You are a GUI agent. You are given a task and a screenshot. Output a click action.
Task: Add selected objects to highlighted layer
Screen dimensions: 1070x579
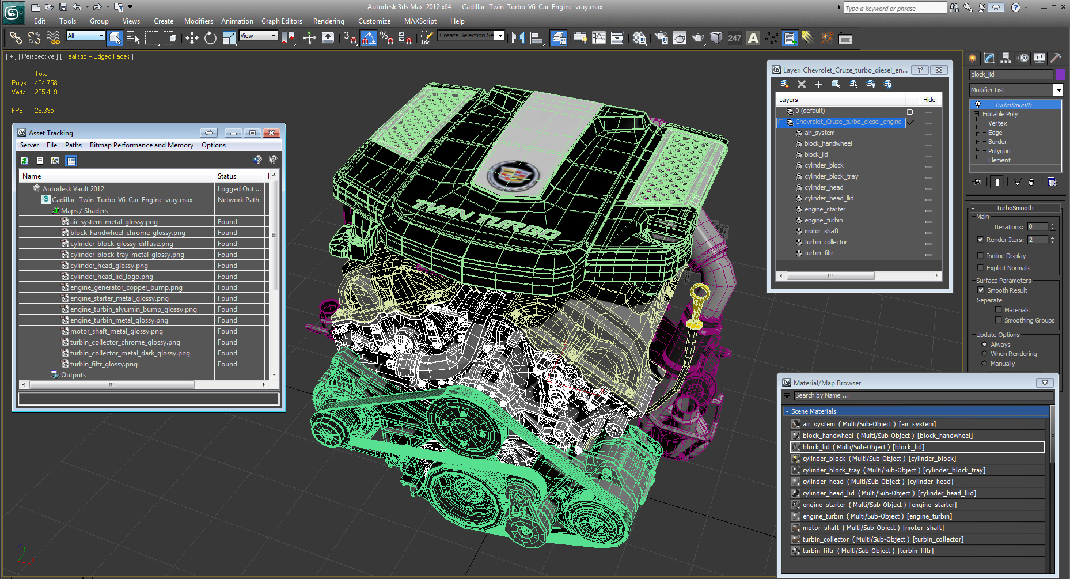(819, 84)
